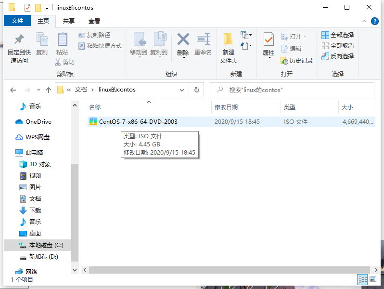384x289 pixels.
Task: Click horizontal scrollbar left arrow
Action: click(x=85, y=270)
